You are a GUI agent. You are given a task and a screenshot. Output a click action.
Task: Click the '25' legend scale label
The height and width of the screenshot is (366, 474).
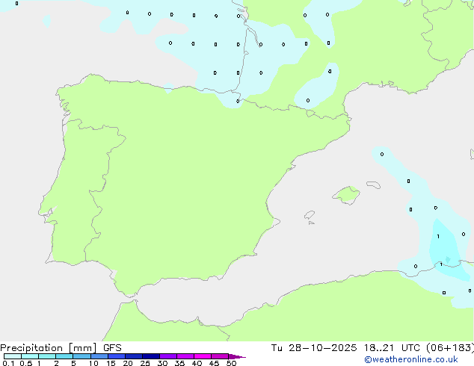click(145, 363)
